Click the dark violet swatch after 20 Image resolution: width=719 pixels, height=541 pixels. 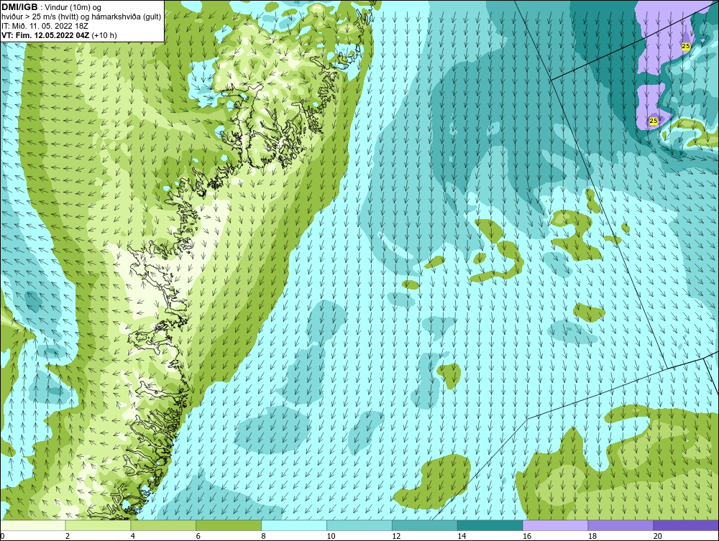point(686,525)
